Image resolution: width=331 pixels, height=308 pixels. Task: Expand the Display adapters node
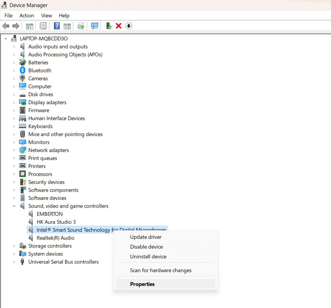pos(14,102)
